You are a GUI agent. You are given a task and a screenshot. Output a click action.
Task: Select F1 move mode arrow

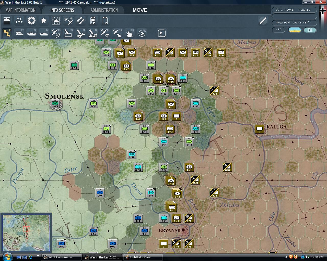(7, 33)
